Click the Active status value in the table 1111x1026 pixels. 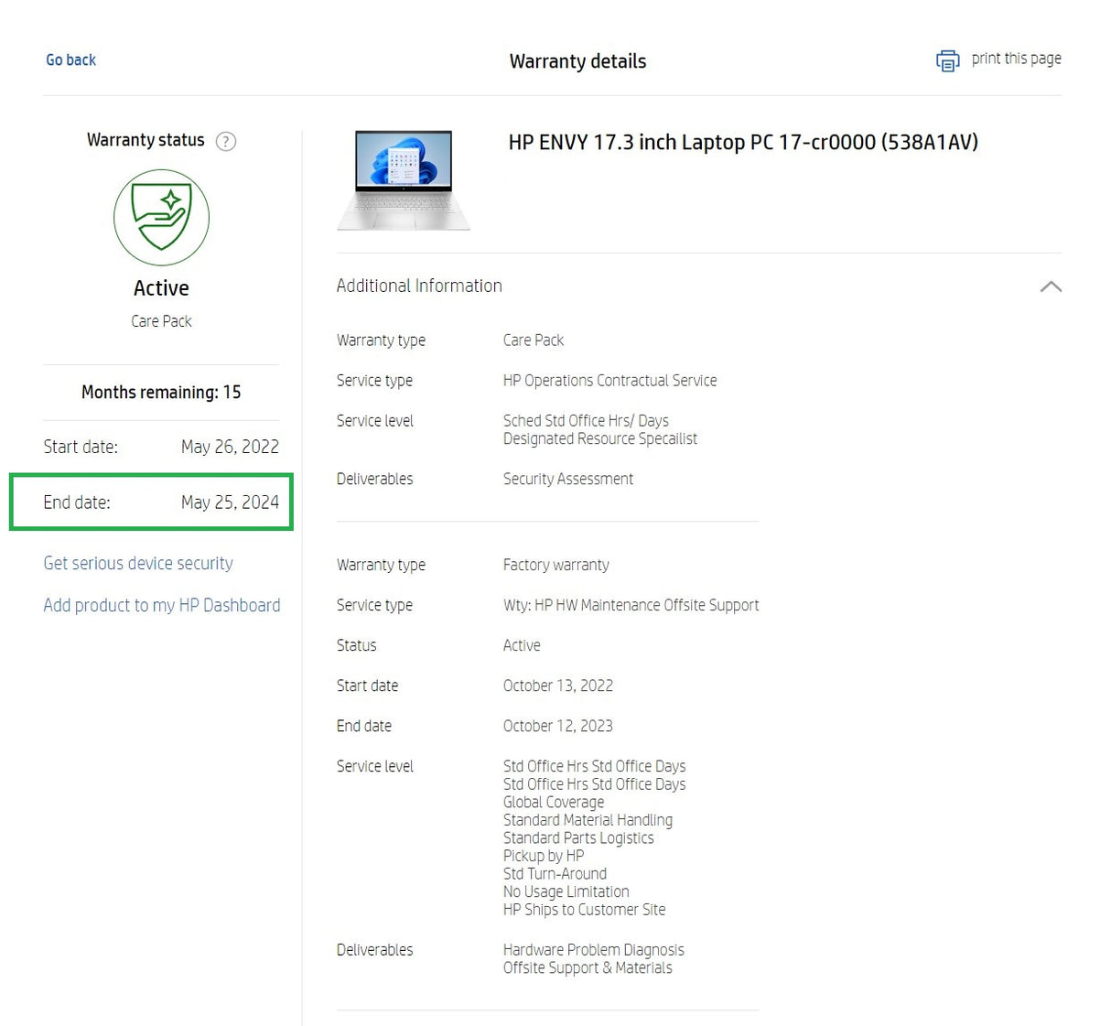522,645
